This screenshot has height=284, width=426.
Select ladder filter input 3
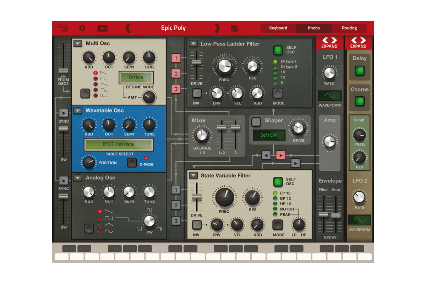[x=176, y=89]
